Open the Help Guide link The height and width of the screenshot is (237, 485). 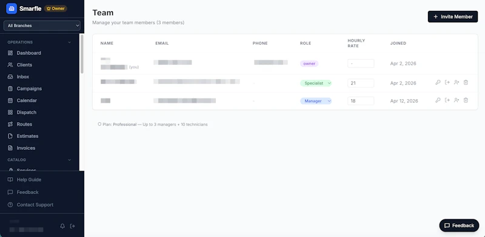[x=28, y=180]
